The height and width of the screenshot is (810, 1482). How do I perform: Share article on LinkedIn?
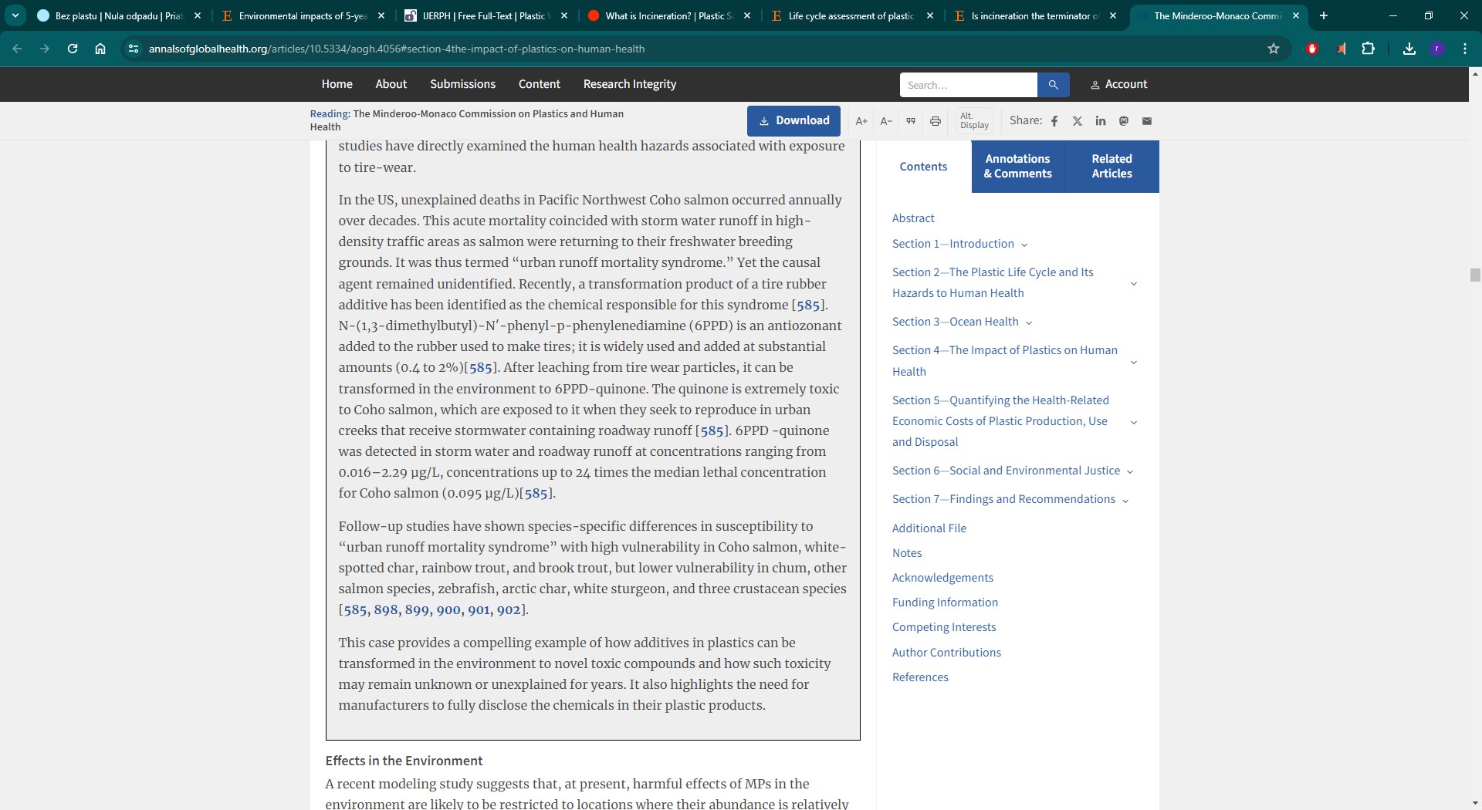(1101, 121)
